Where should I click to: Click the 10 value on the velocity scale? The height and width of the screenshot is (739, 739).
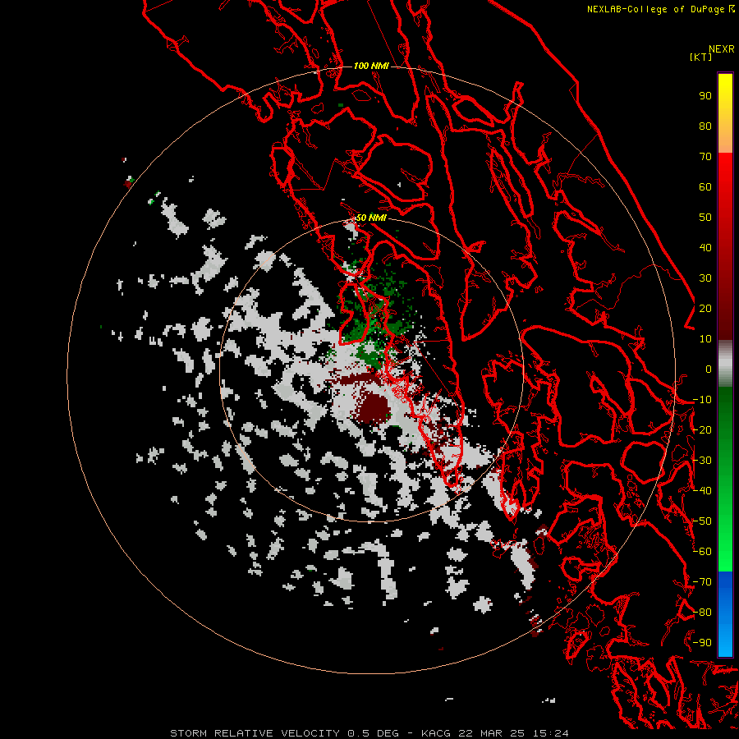pyautogui.click(x=705, y=339)
